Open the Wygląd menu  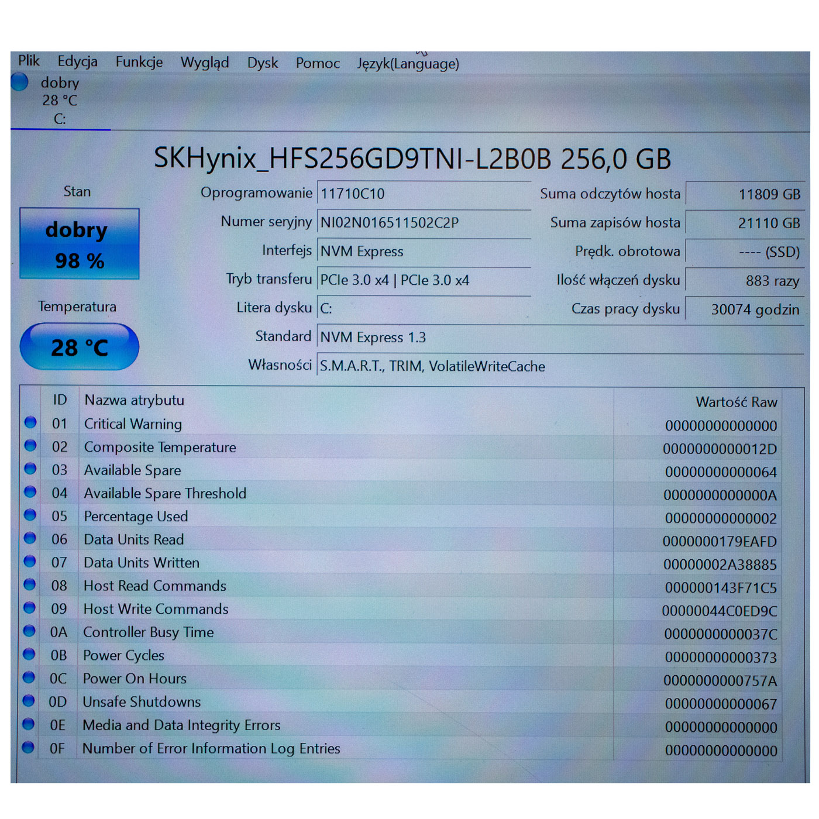pyautogui.click(x=205, y=63)
